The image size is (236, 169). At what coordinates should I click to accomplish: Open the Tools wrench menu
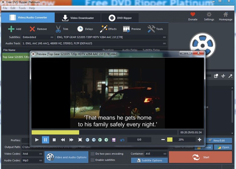[155, 29]
